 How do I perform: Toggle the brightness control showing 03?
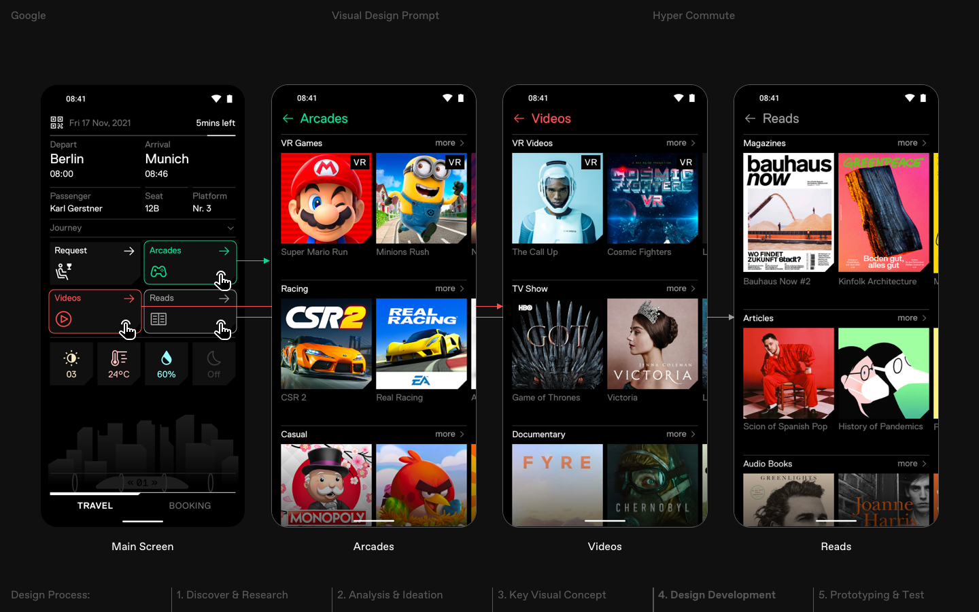[71, 364]
